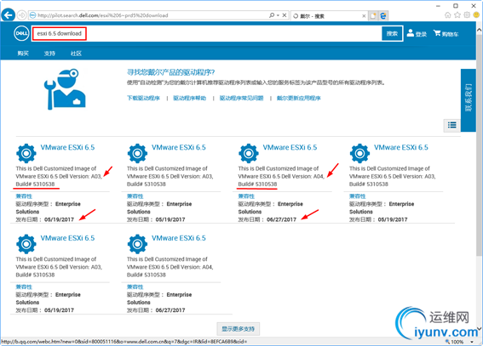
Task: Open the 下载驱动程序 link
Action: click(x=144, y=98)
